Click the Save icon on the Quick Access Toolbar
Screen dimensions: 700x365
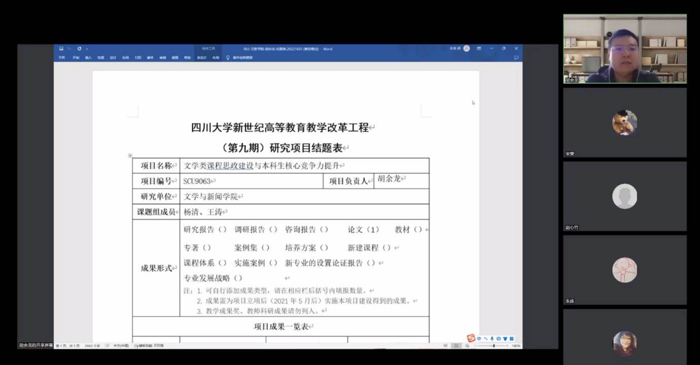tap(61, 49)
